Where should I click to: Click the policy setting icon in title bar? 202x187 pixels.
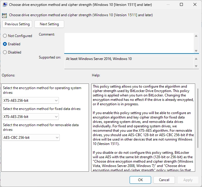pos(4,4)
